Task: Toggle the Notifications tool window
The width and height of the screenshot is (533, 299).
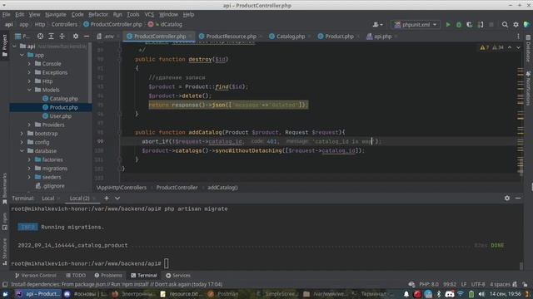Action: tap(528, 88)
